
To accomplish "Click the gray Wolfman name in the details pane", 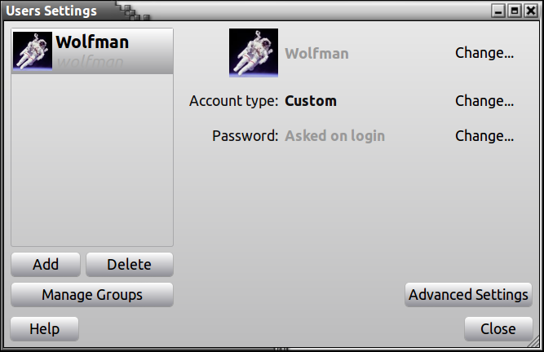I will (316, 54).
